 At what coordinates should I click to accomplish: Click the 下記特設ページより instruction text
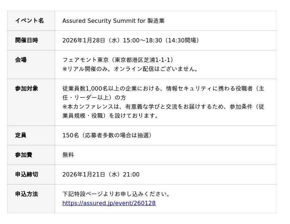tap(116, 194)
